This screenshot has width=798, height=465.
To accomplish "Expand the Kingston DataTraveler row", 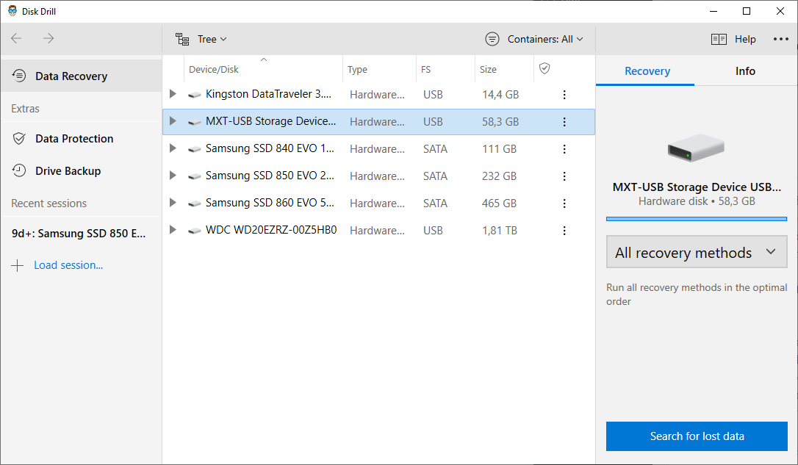I will [x=173, y=93].
